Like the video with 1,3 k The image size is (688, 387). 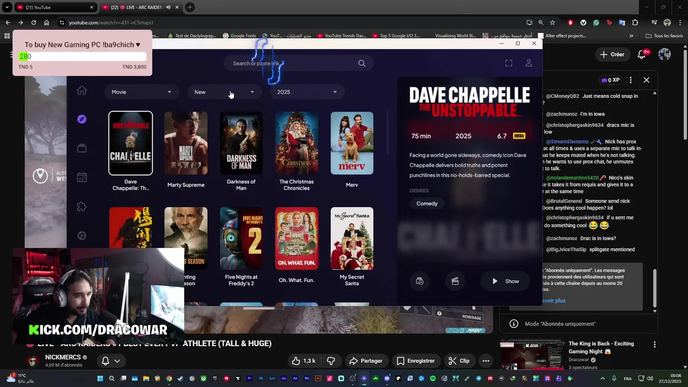point(304,361)
